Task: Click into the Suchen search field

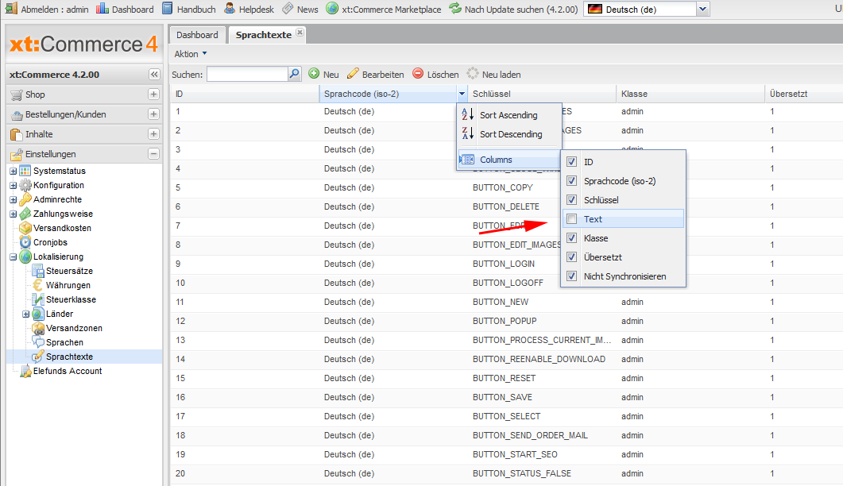Action: [247, 74]
